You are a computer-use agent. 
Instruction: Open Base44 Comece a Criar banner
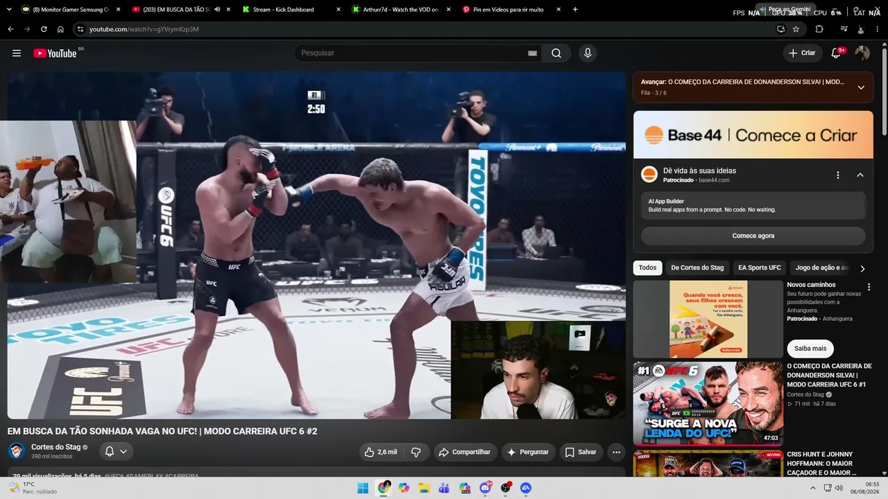[753, 135]
